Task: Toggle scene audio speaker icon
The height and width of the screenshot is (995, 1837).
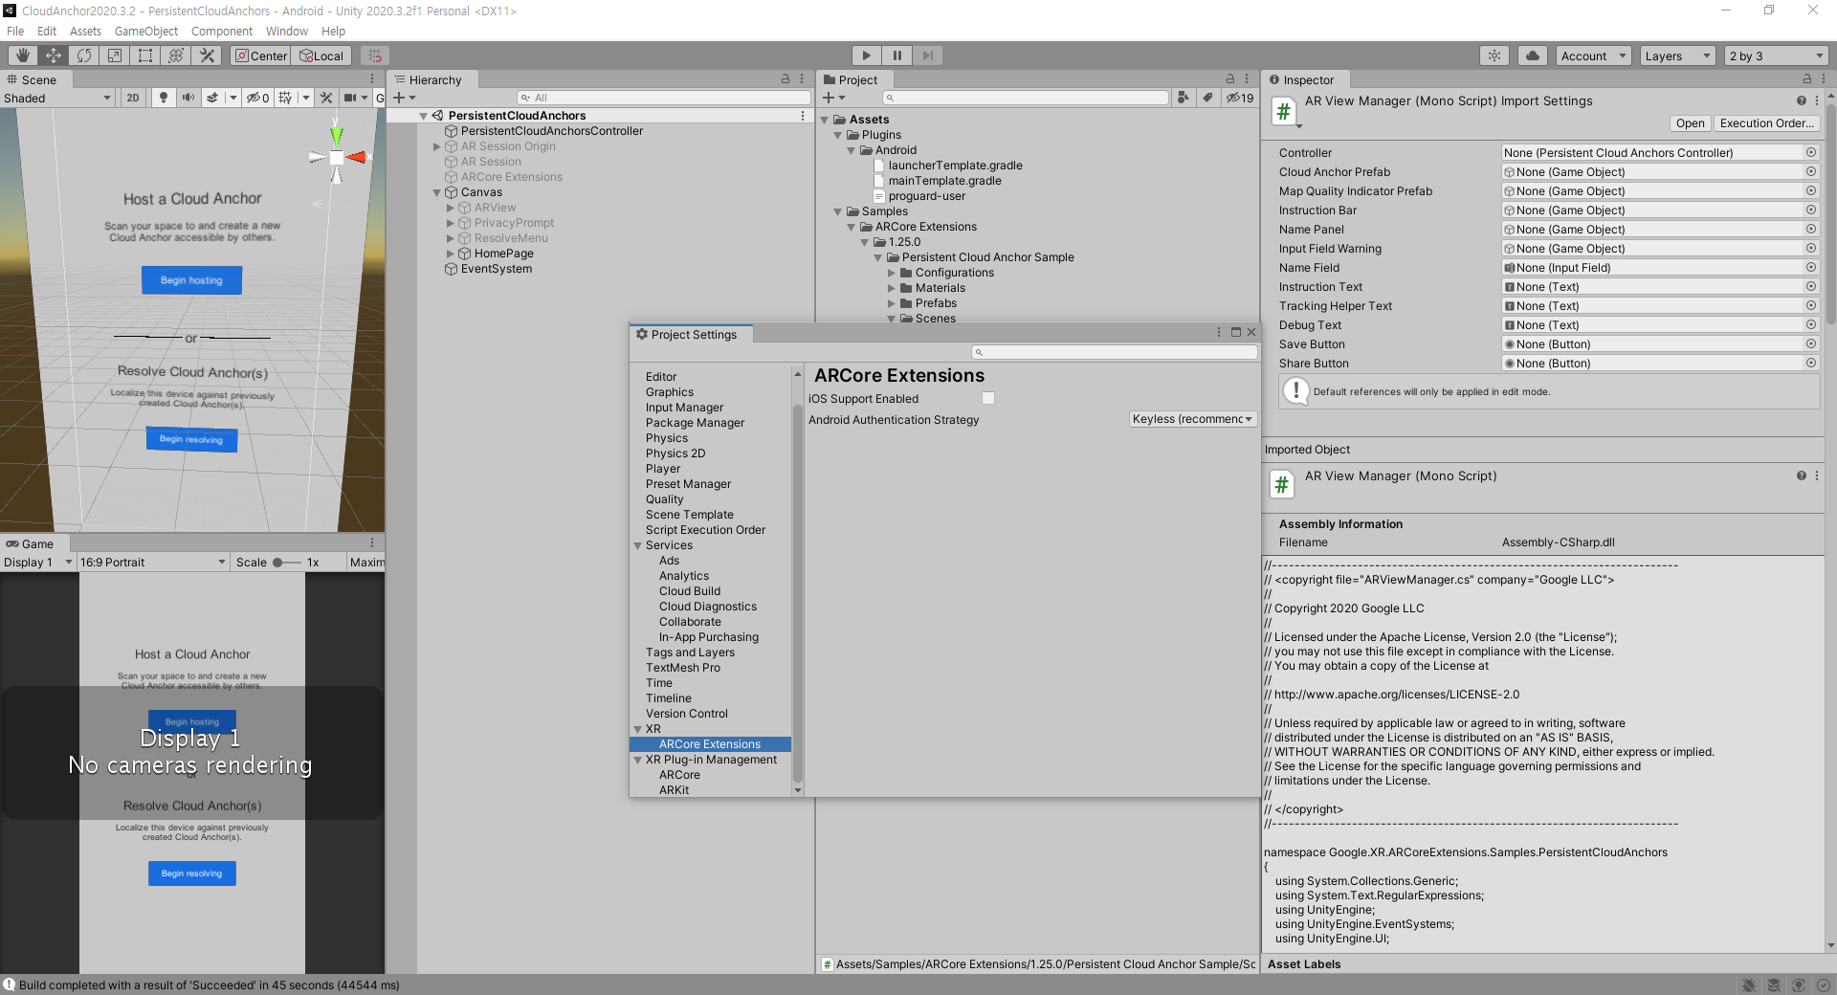Action: (188, 98)
